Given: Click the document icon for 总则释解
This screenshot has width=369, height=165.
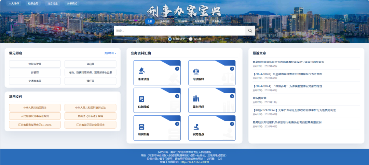Looking at the screenshot, I should click(x=141, y=99).
